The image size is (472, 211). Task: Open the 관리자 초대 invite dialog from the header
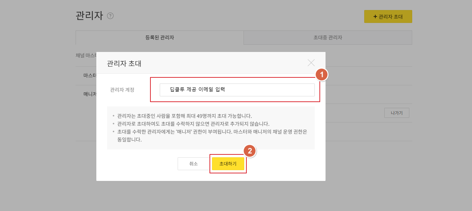coord(388,16)
